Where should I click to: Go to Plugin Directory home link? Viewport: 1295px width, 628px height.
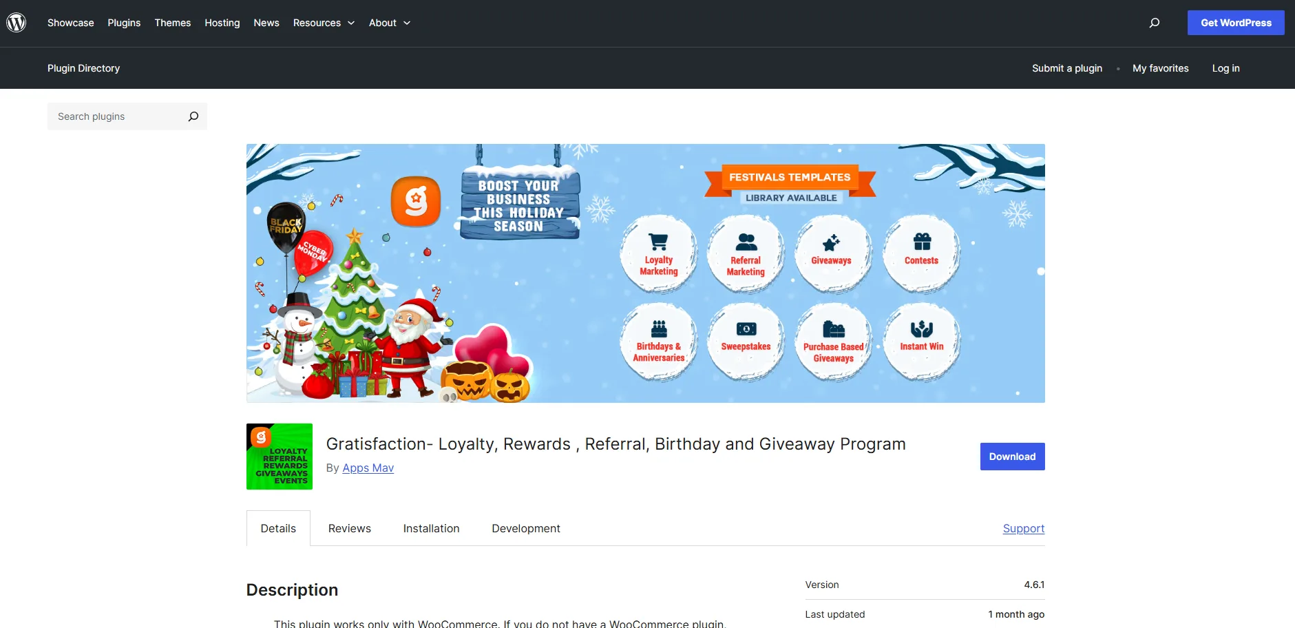pos(84,68)
